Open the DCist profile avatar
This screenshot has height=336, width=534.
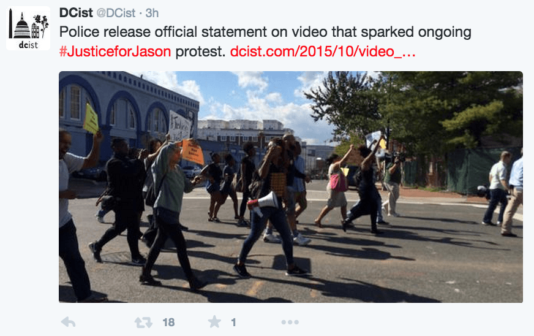28,28
